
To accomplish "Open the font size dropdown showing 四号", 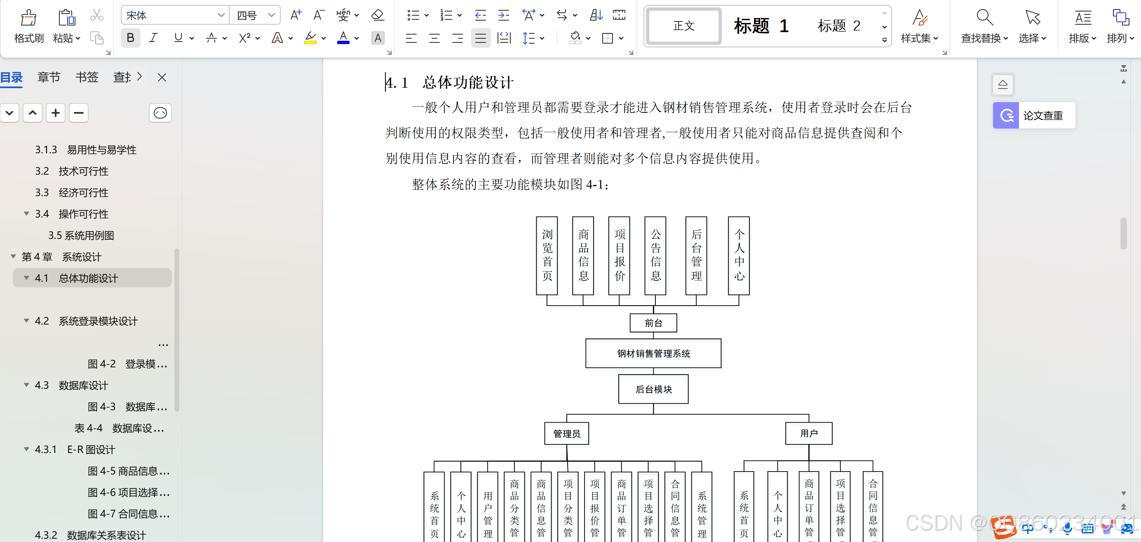I will [271, 16].
